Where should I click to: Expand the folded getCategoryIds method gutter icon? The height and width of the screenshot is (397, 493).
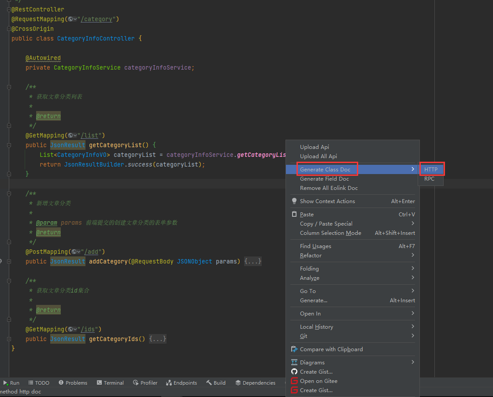[x=9, y=339]
